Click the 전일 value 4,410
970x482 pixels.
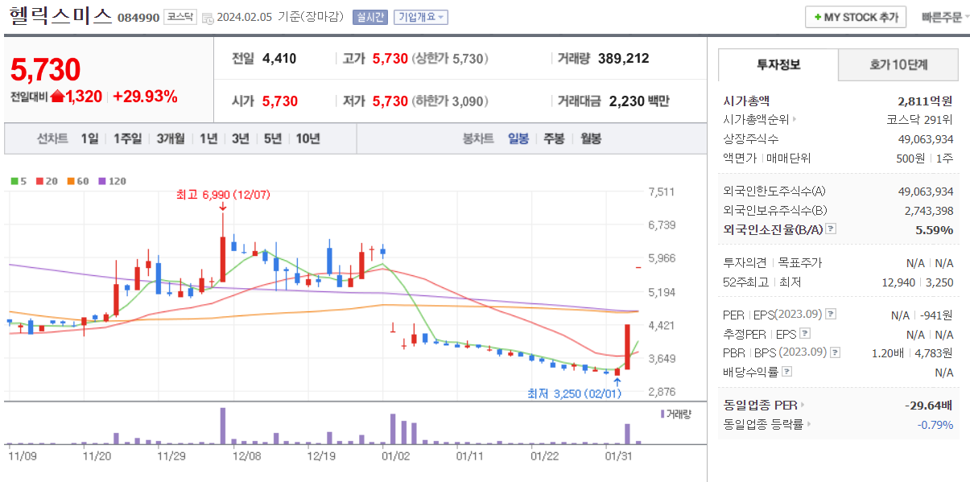coord(279,58)
